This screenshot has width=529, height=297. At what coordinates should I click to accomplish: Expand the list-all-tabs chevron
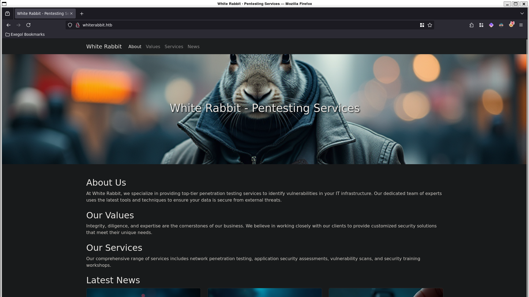click(x=522, y=13)
